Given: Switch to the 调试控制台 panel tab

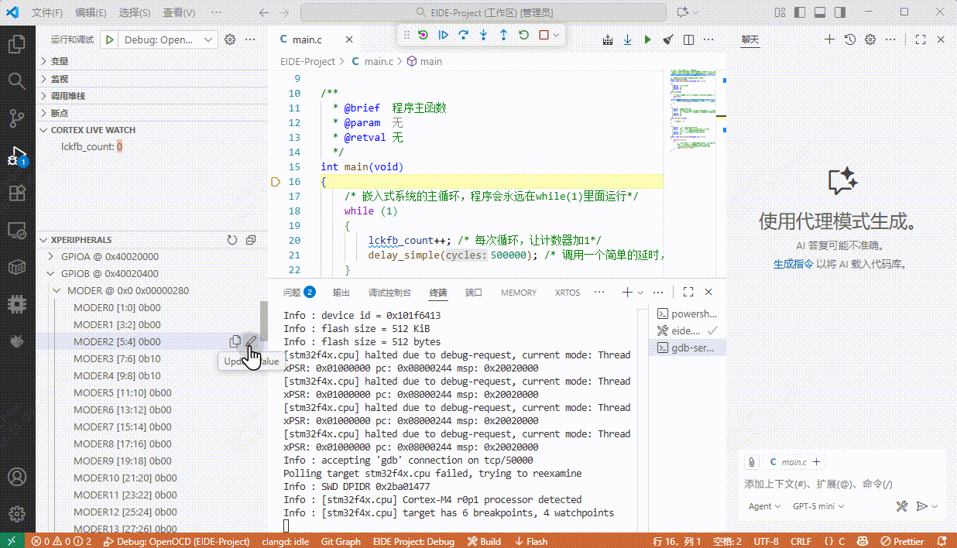Looking at the screenshot, I should [x=389, y=293].
